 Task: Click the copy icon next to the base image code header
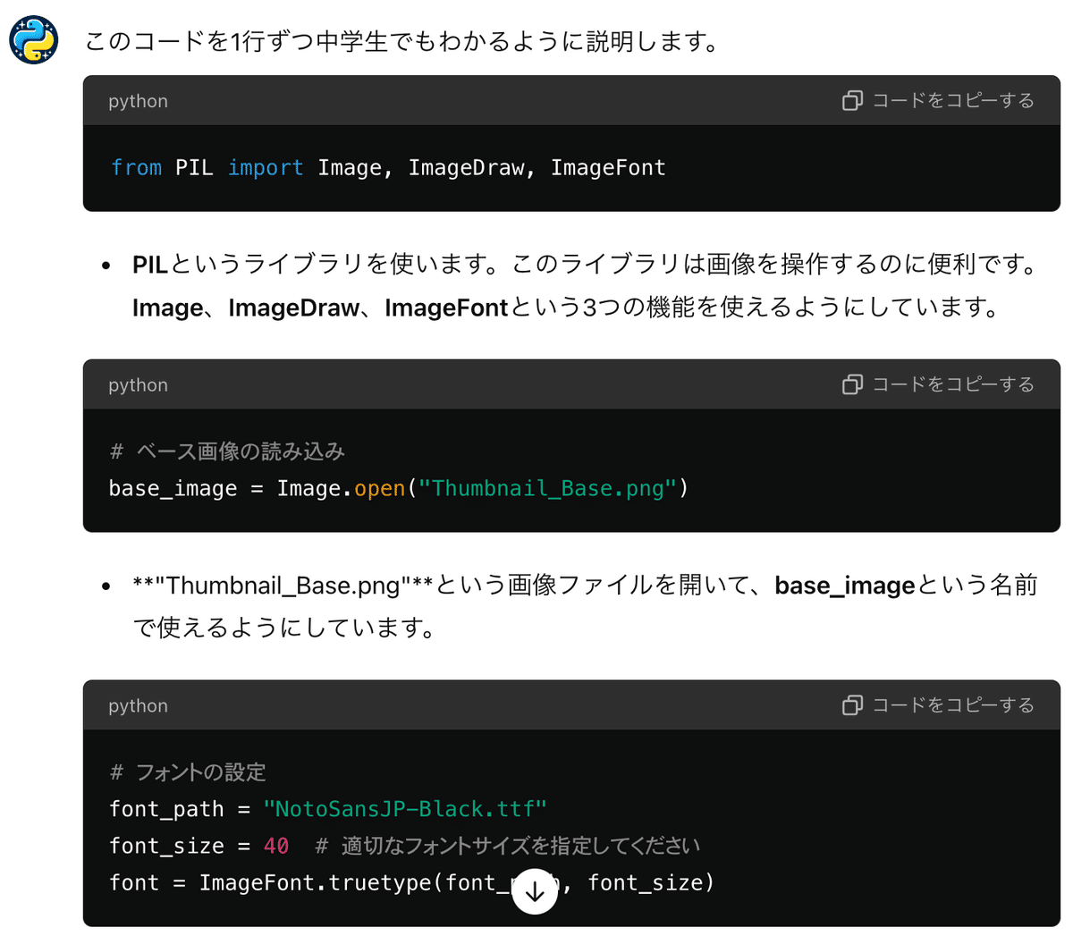[852, 384]
